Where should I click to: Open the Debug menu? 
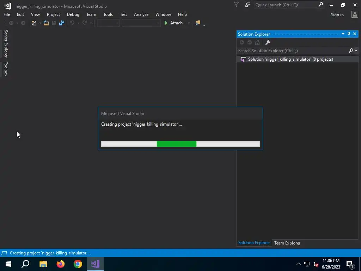coord(73,14)
